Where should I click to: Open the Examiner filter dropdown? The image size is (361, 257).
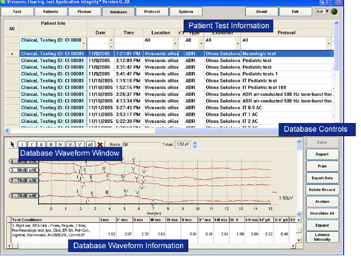pyautogui.click(x=238, y=43)
